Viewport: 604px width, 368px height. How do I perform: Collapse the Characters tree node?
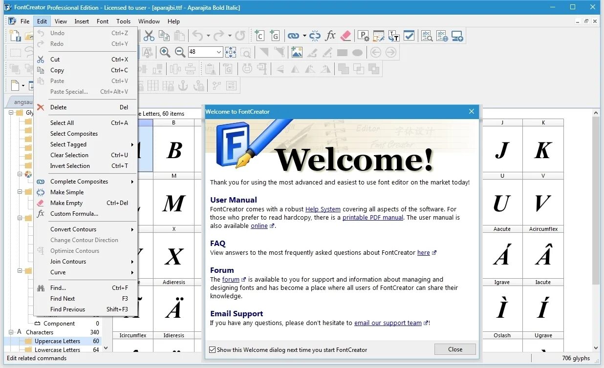[11, 332]
